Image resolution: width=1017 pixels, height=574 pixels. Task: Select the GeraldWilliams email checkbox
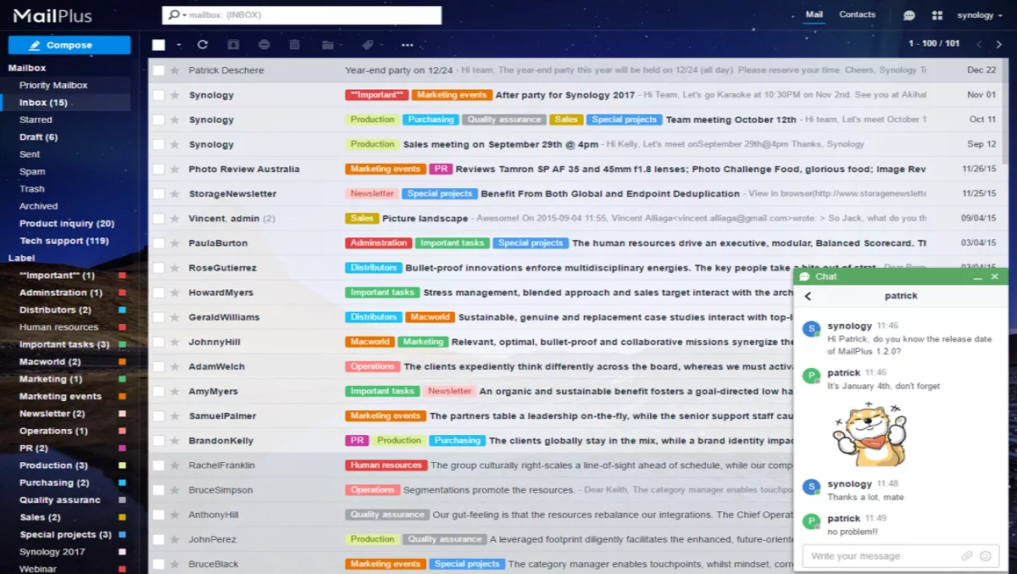click(158, 317)
